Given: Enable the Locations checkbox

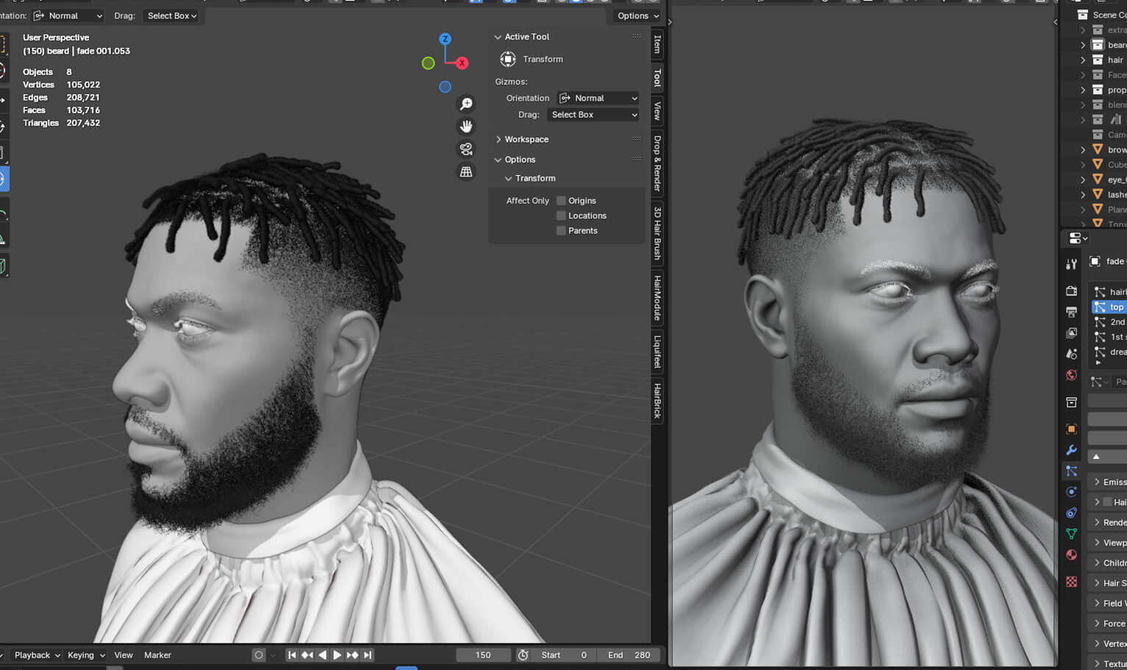Looking at the screenshot, I should pyautogui.click(x=561, y=215).
